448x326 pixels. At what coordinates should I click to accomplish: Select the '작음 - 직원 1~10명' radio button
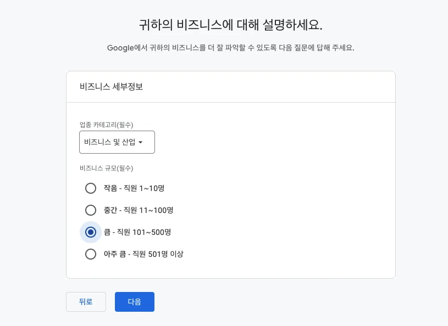pyautogui.click(x=91, y=188)
